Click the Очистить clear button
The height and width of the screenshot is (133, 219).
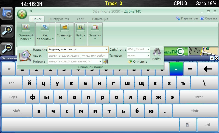[138, 62]
